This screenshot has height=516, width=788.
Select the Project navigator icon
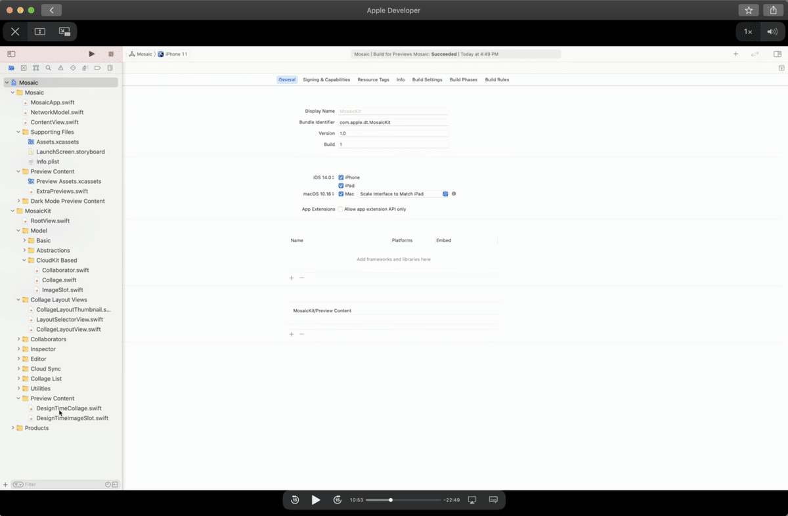[11, 68]
